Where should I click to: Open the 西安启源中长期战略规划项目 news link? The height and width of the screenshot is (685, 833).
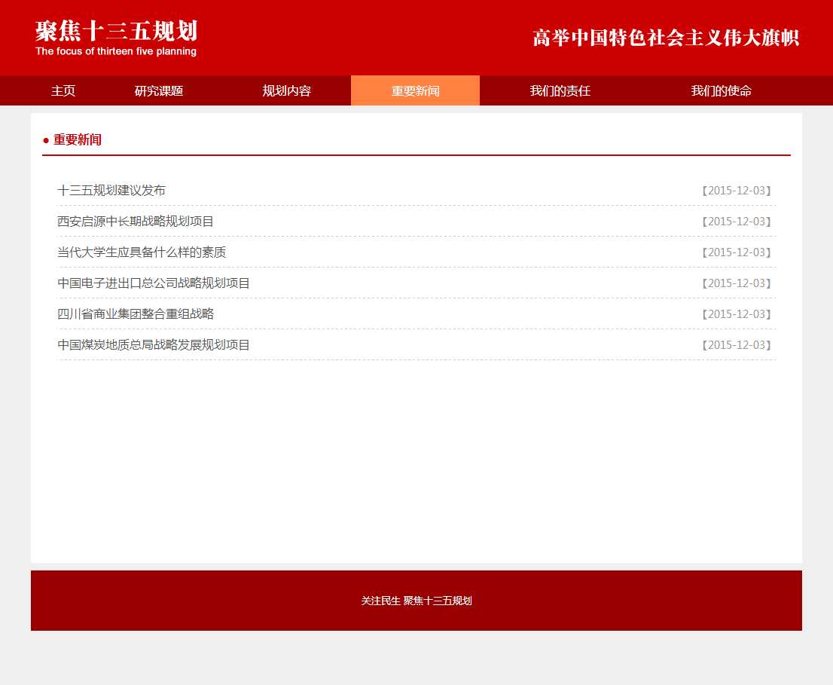(x=136, y=222)
